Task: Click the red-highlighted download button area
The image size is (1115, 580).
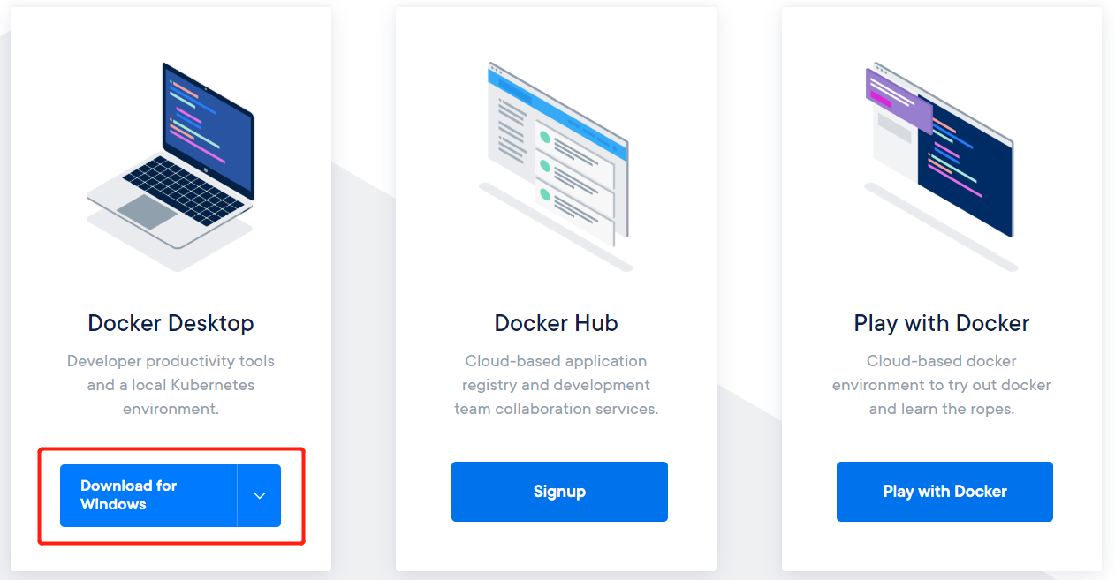Action: point(171,495)
